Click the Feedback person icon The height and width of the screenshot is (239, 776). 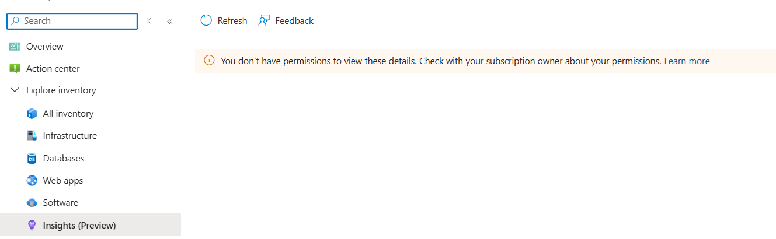coord(264,21)
